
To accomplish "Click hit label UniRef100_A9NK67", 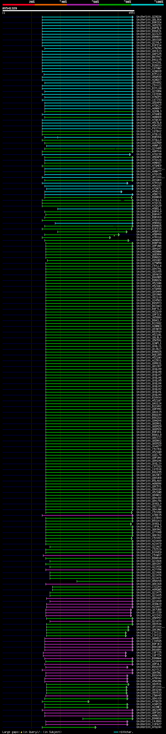I will click(149, 163).
